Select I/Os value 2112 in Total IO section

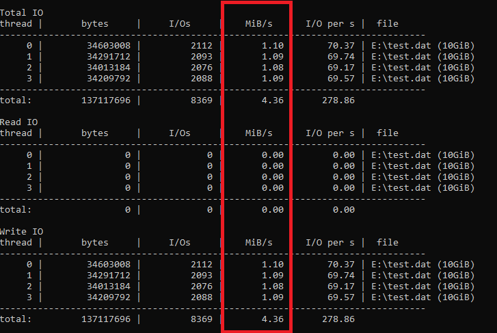[202, 46]
